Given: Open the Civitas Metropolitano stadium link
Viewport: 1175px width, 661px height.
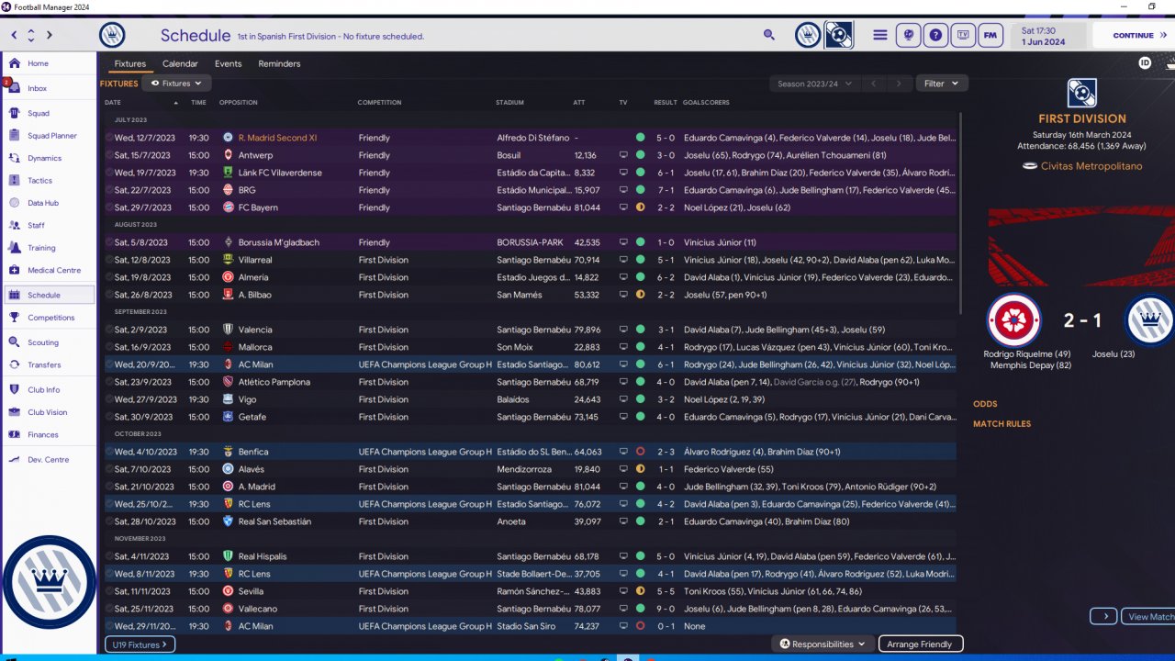Looking at the screenshot, I should 1091,166.
